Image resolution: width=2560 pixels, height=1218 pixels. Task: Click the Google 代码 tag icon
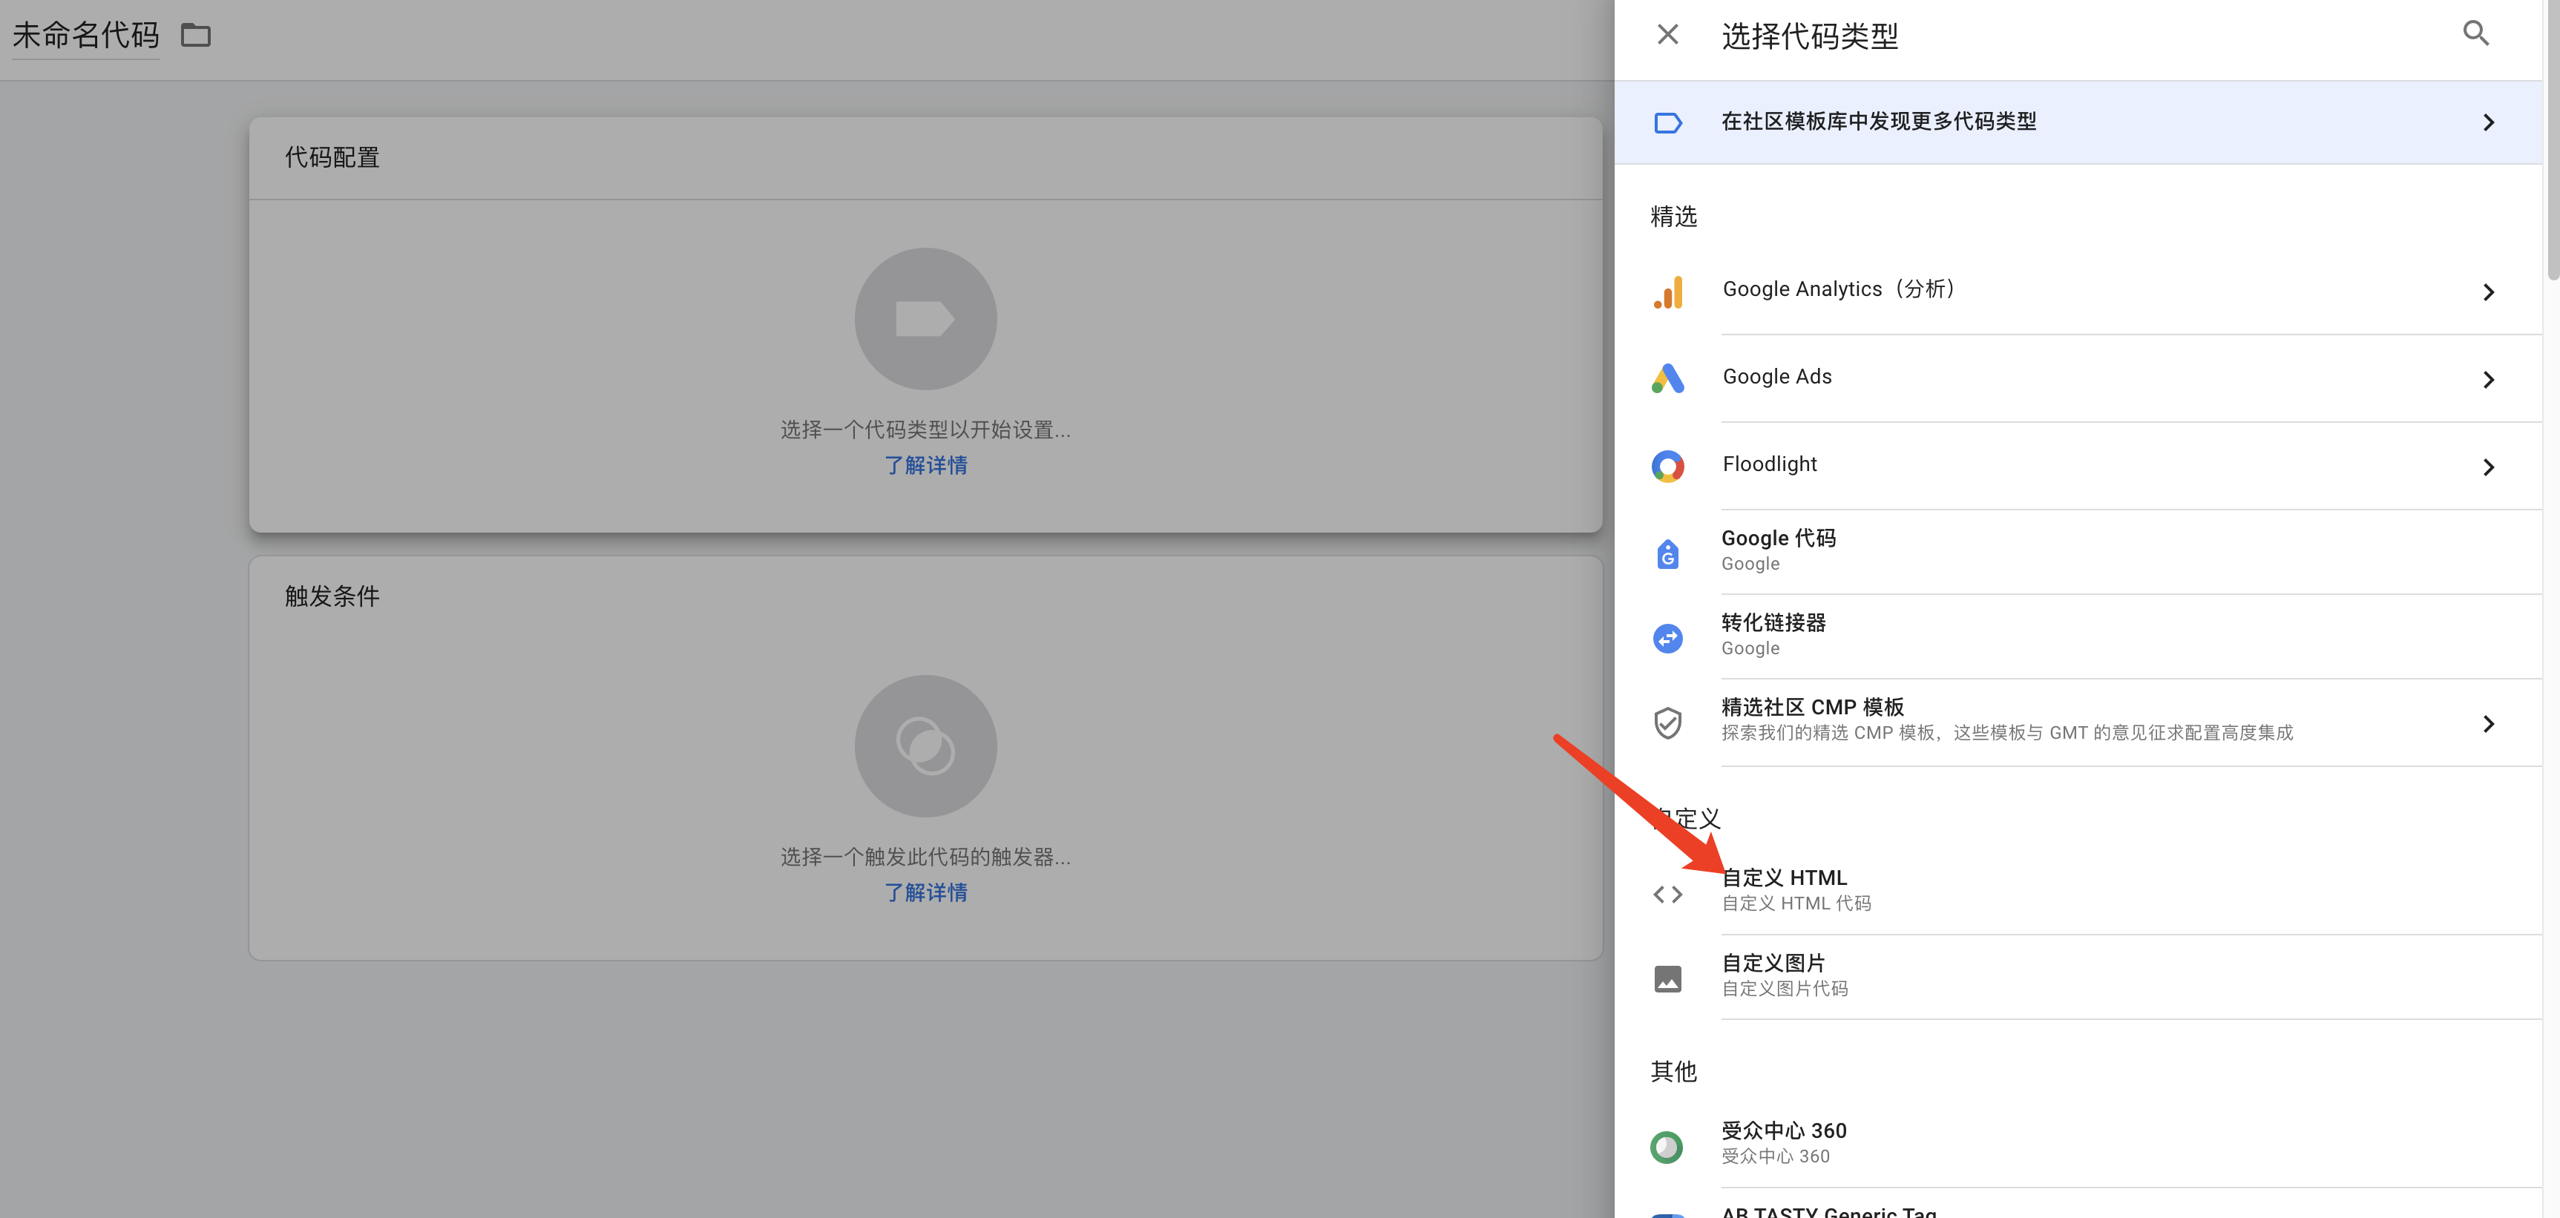pyautogui.click(x=1667, y=553)
